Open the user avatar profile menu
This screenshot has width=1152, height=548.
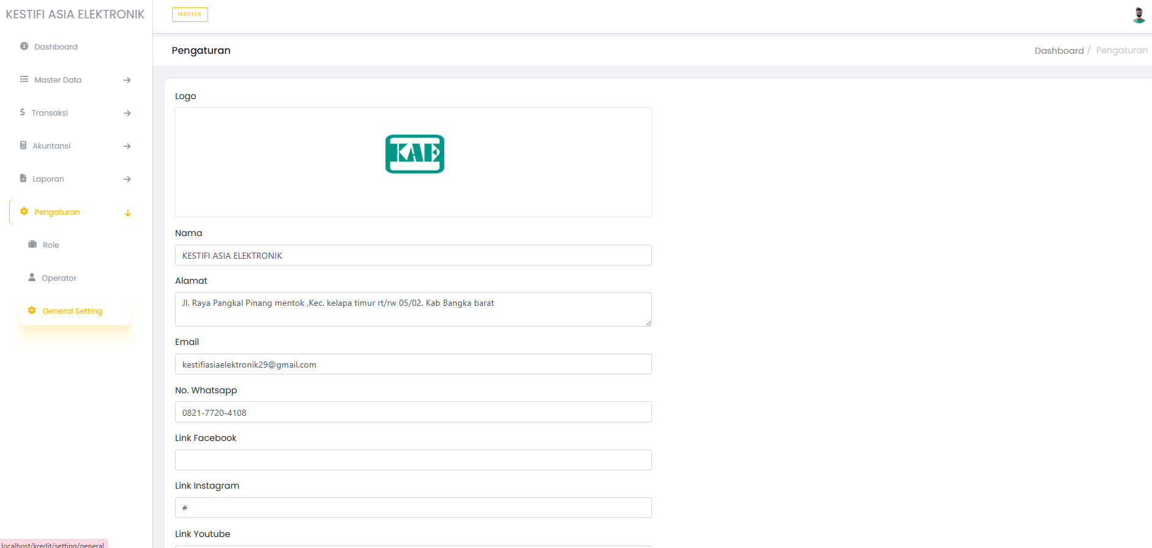coord(1139,15)
